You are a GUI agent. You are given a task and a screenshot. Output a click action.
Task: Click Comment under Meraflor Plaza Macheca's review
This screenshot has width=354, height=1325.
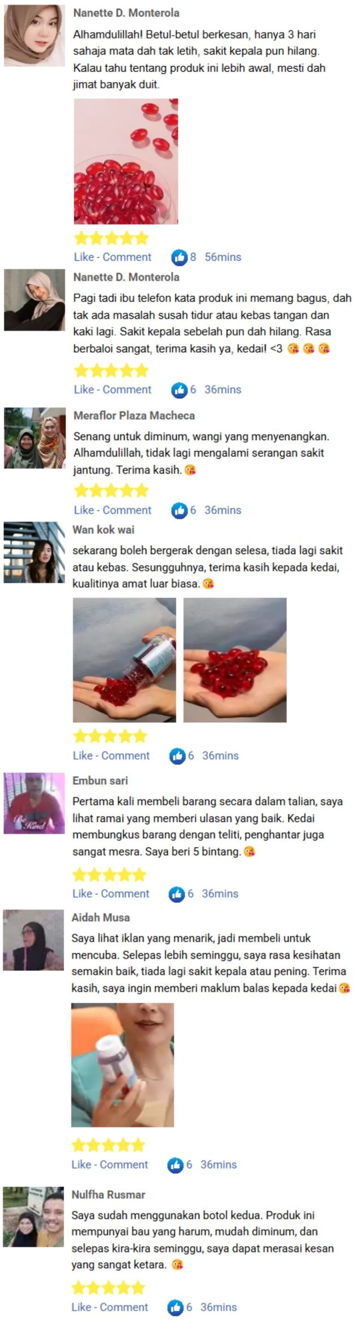pos(127,510)
